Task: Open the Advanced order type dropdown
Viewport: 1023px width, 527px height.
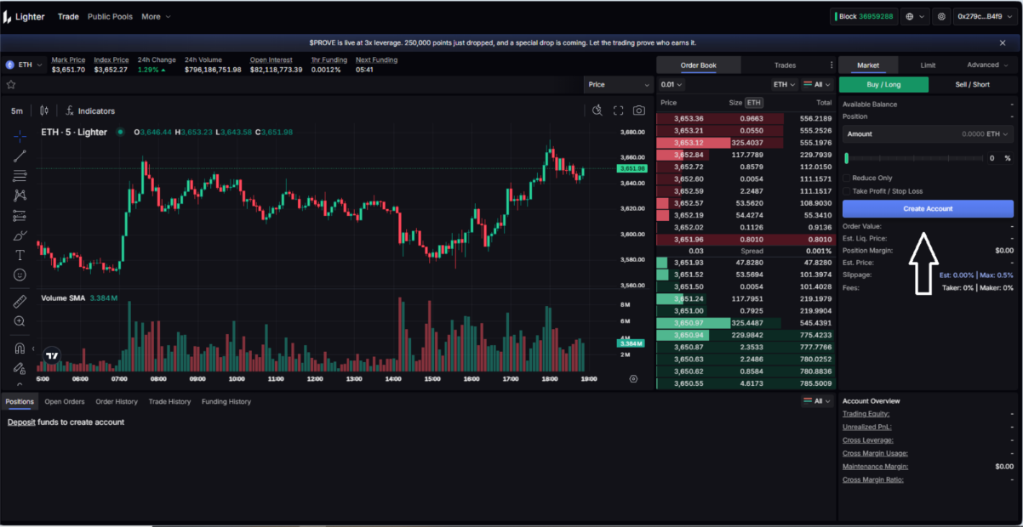Action: click(x=986, y=65)
